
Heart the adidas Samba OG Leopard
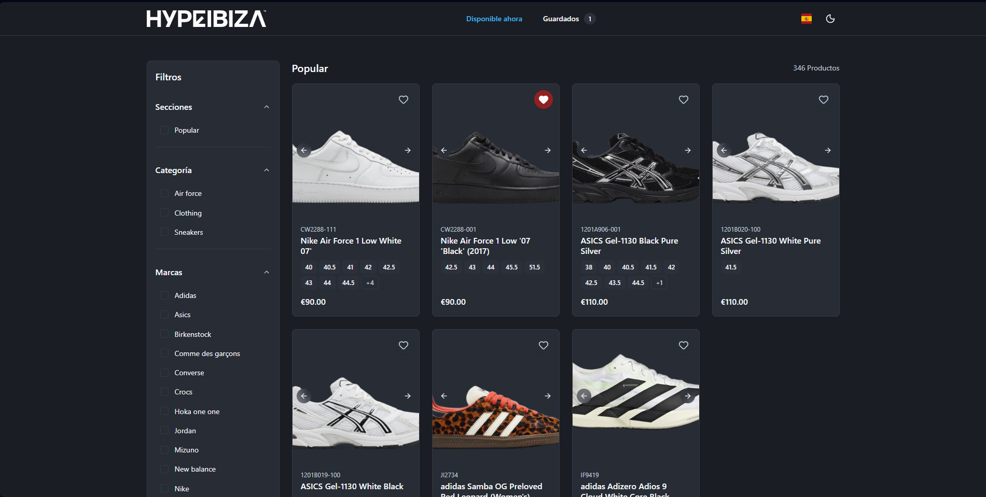pyautogui.click(x=543, y=345)
